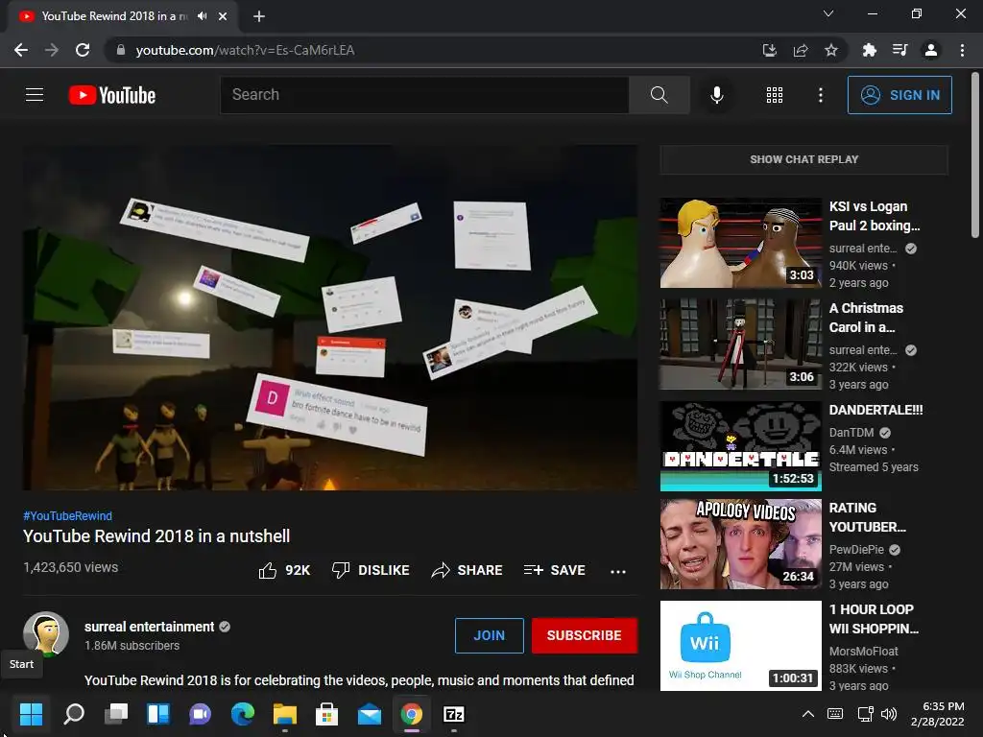This screenshot has height=737, width=983.
Task: Open surreal entertainment channel avatar
Action: tap(46, 633)
